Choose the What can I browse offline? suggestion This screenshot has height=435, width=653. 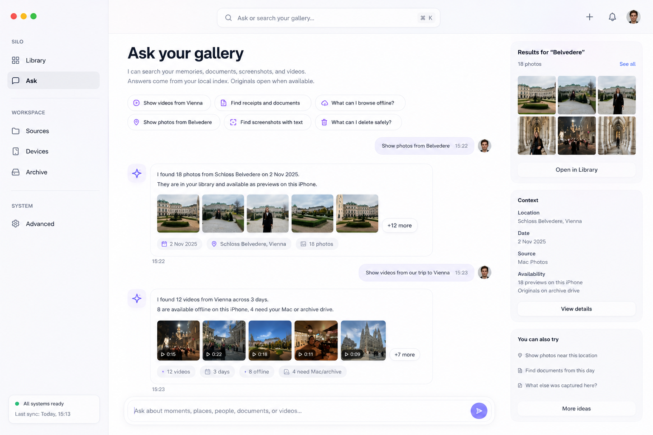360,103
